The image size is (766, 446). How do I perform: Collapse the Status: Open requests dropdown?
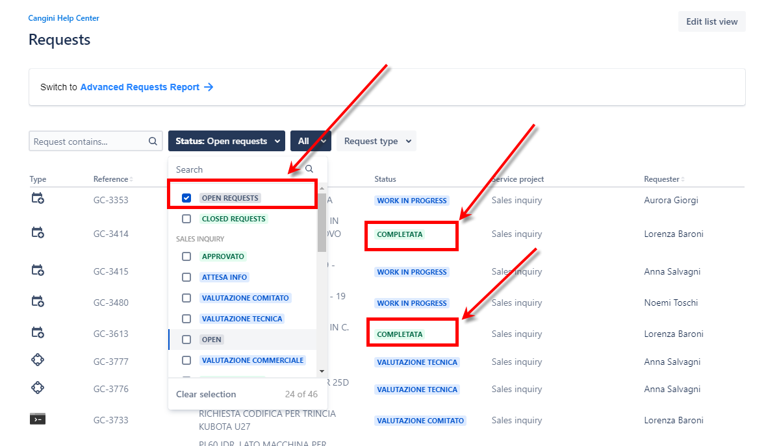coord(227,141)
